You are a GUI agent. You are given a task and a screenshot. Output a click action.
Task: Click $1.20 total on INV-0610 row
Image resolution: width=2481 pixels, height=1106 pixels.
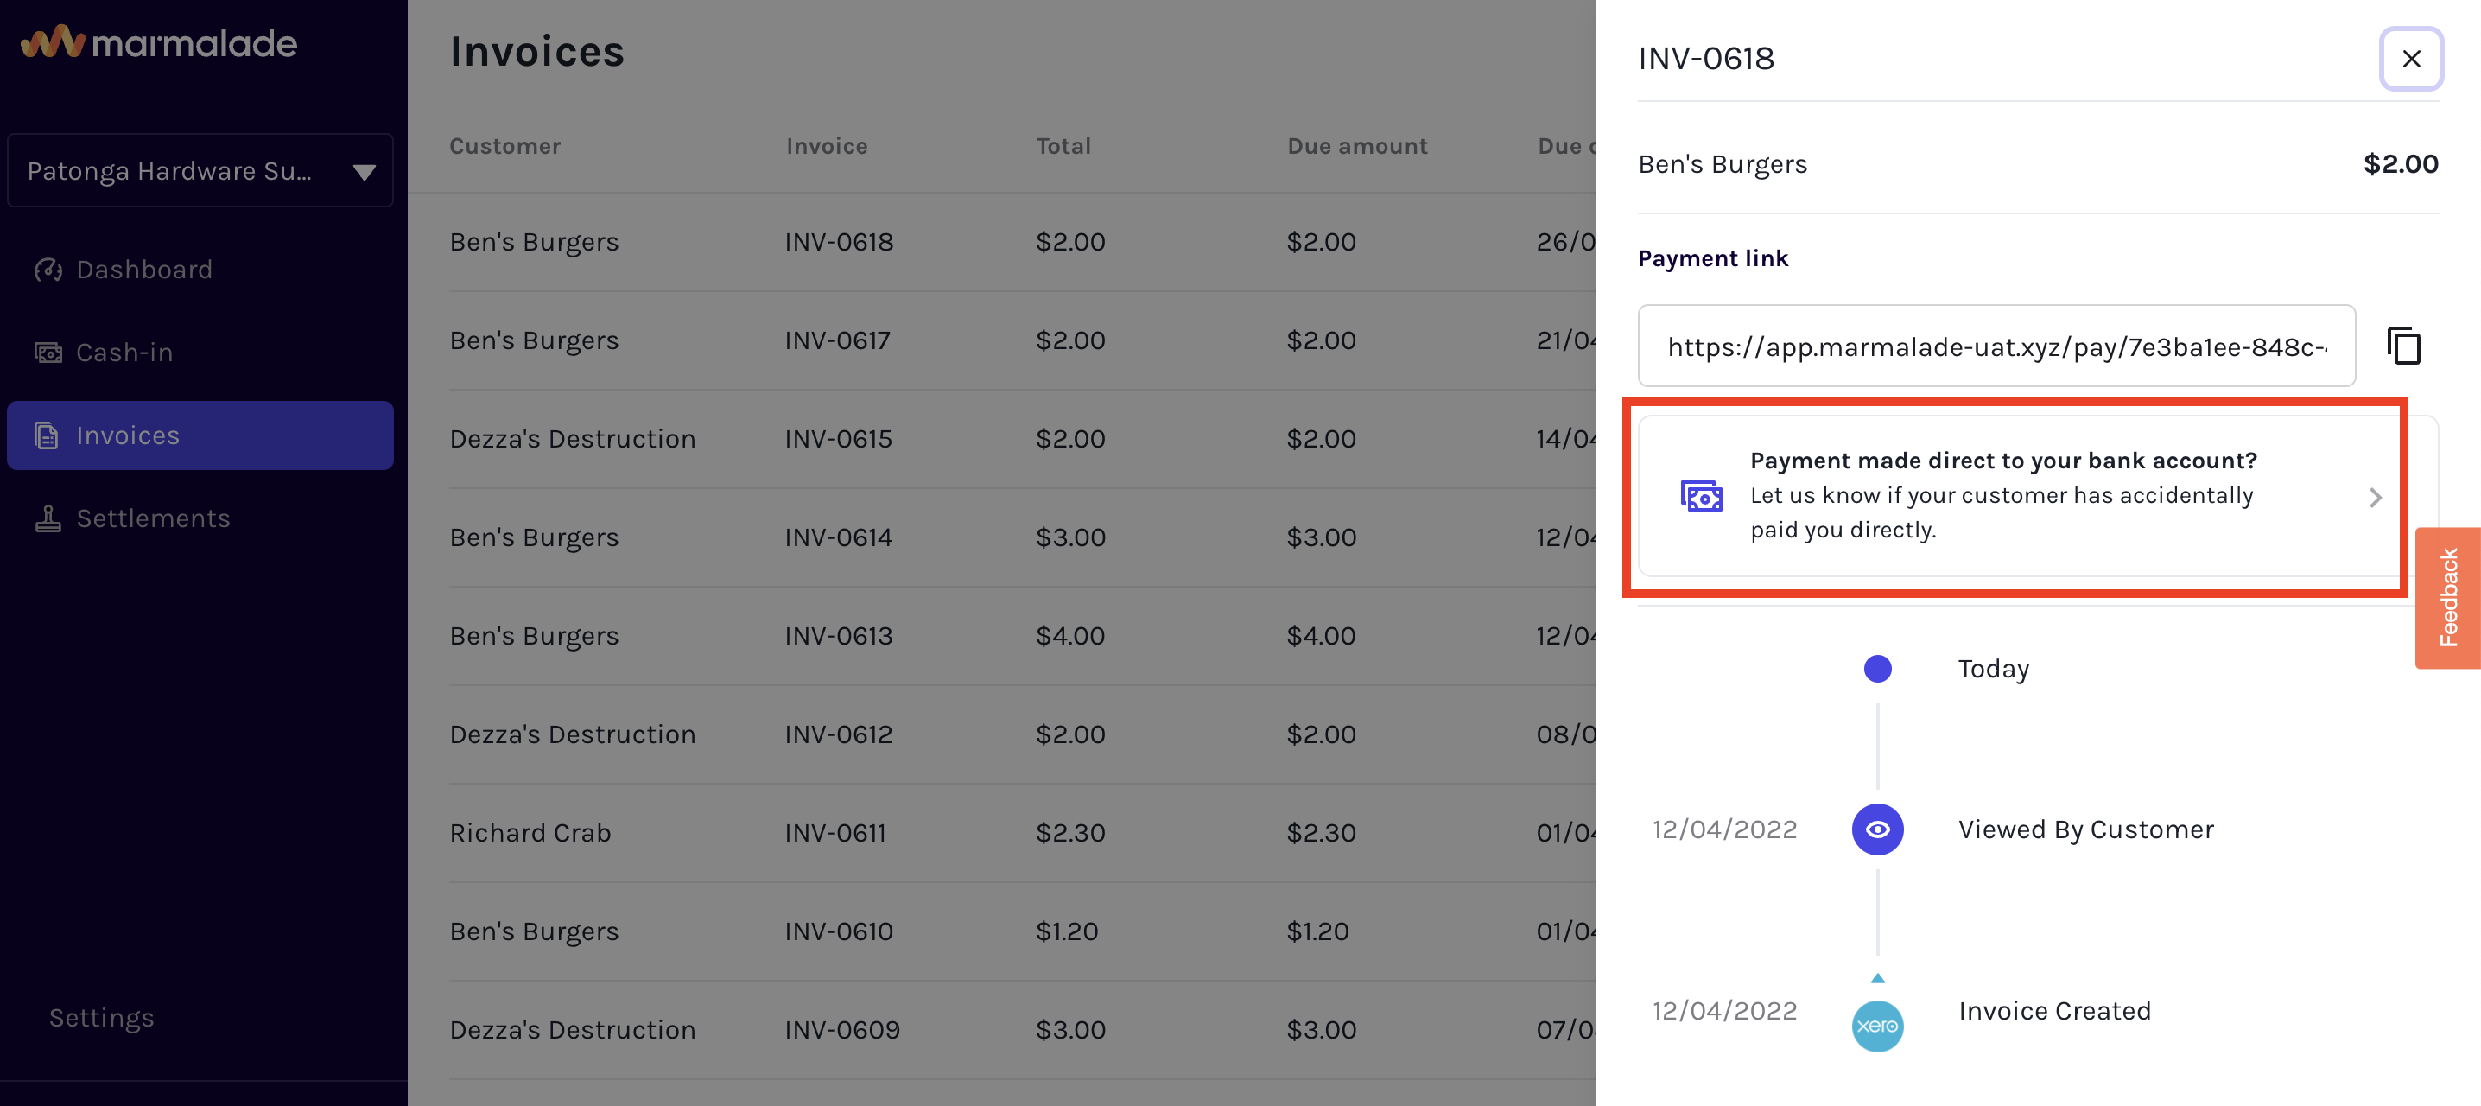[x=1066, y=931]
